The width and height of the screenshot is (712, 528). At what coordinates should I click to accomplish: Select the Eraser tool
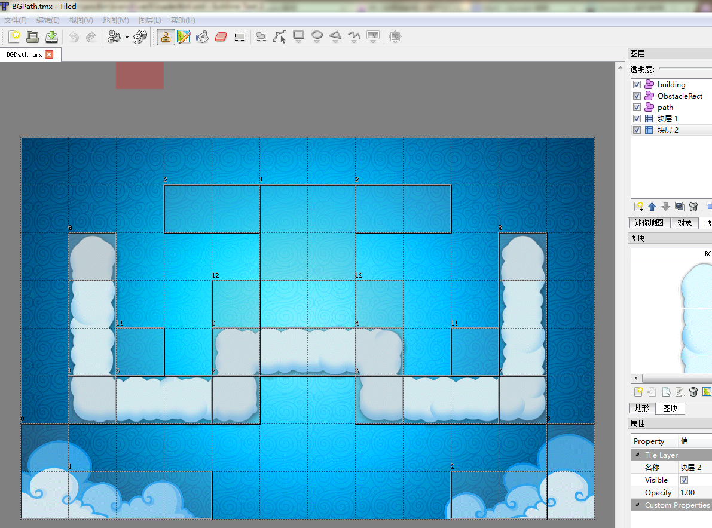(x=221, y=37)
